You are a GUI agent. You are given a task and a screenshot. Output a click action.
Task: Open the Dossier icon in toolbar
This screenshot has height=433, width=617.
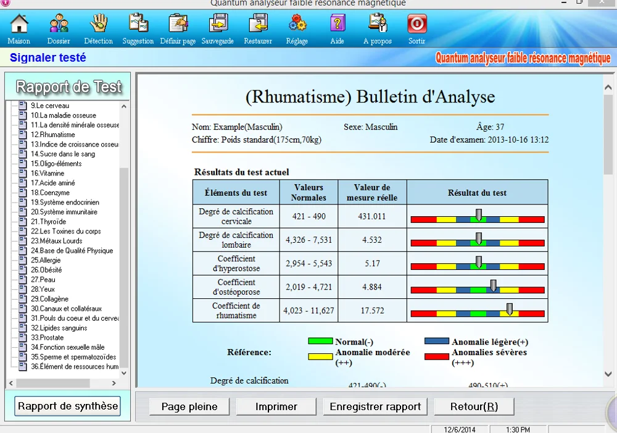59,25
